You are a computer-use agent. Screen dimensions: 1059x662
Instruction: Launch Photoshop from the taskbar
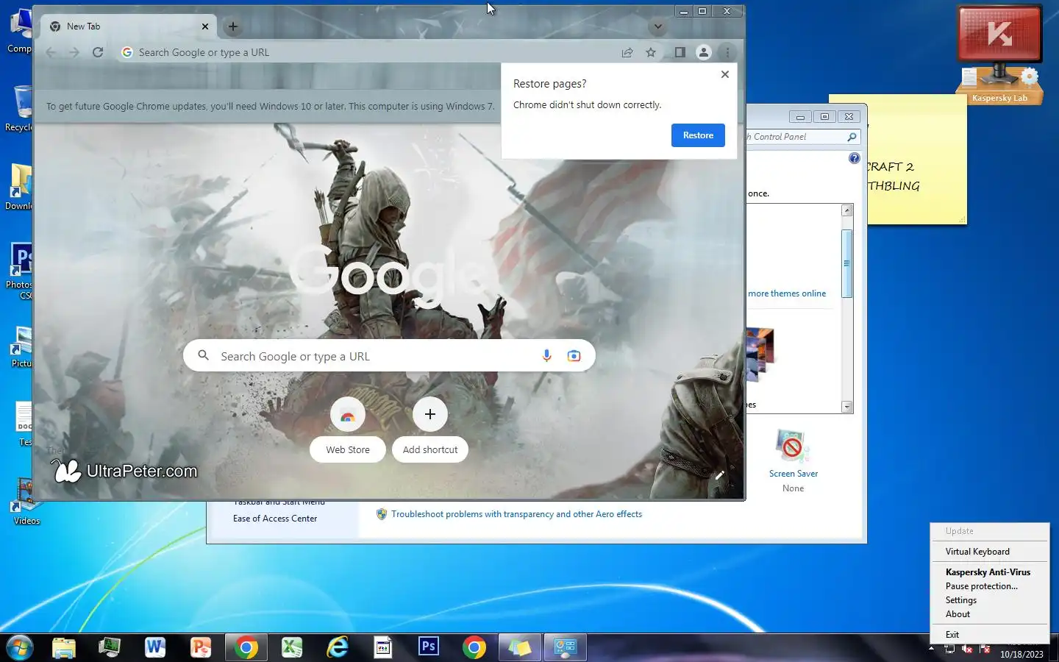(x=429, y=647)
